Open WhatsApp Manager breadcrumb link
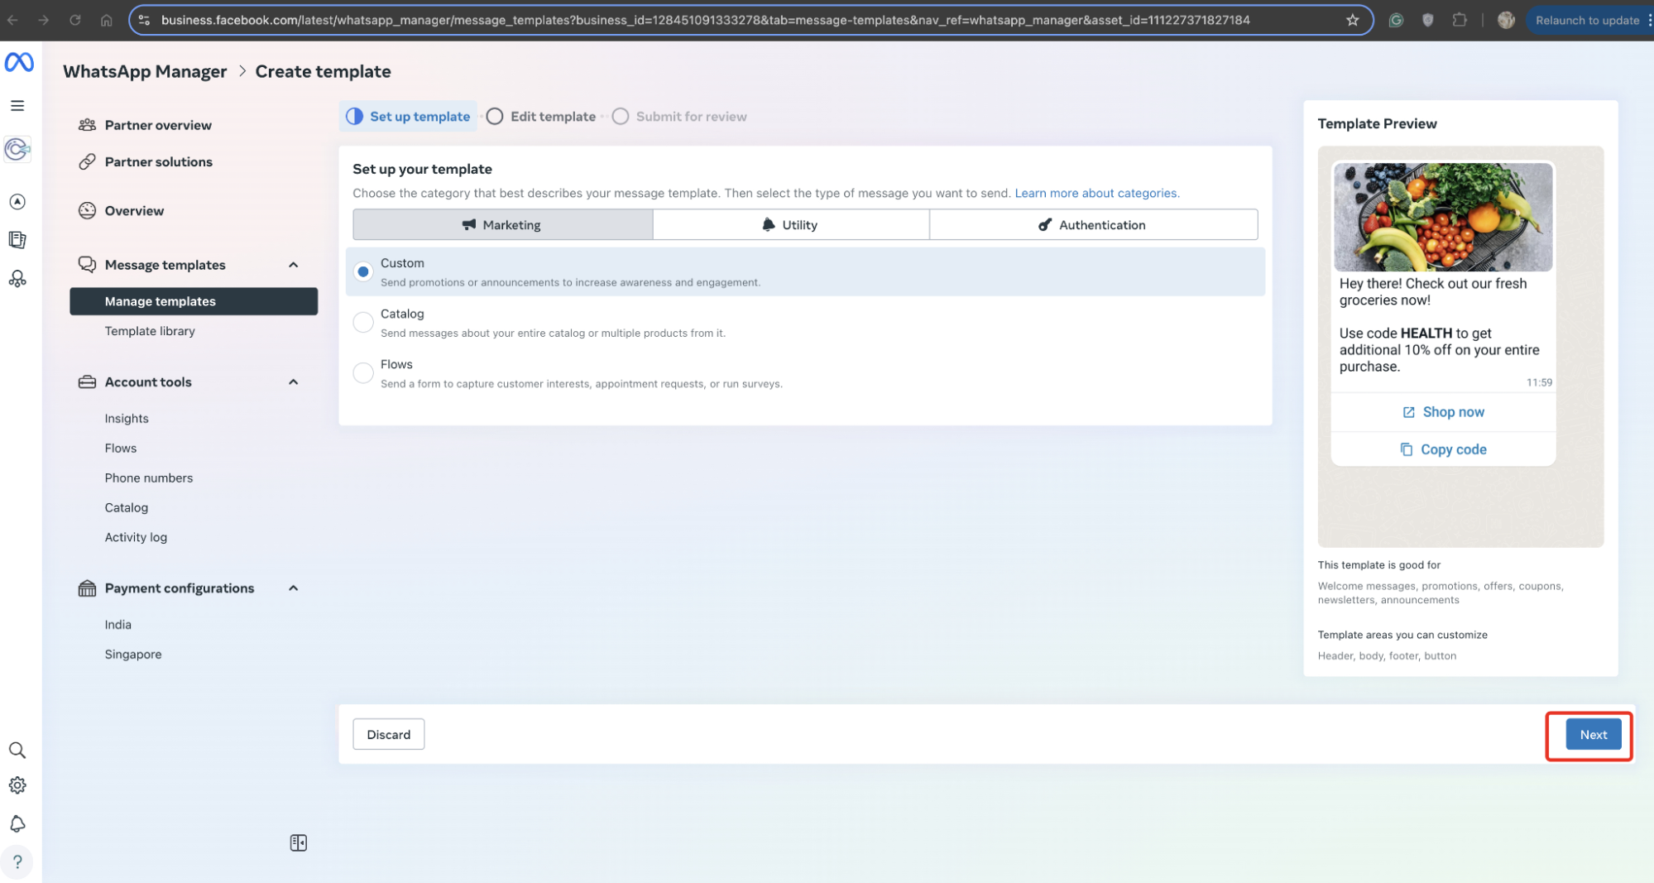 [x=145, y=72]
